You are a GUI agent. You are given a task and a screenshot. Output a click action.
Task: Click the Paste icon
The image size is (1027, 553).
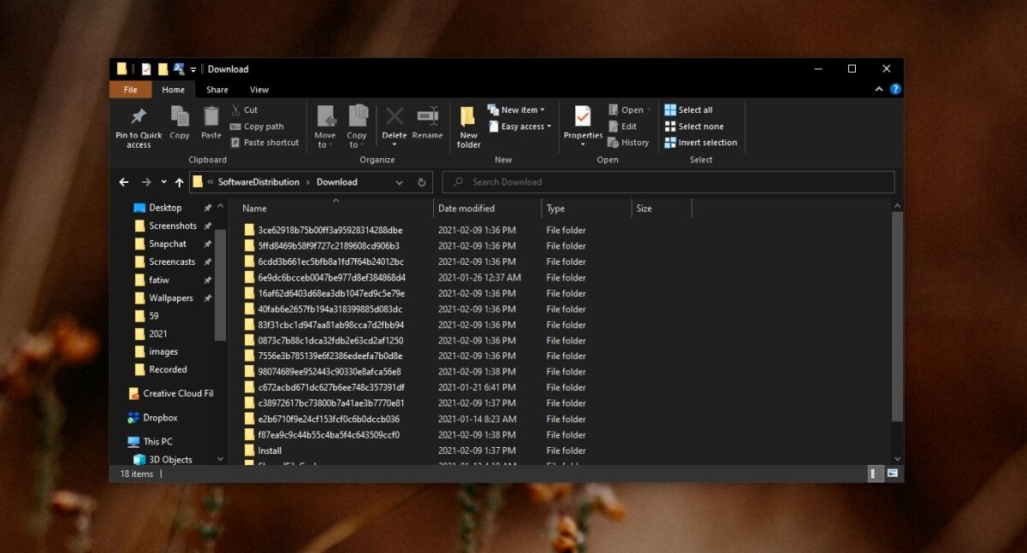pos(211,121)
